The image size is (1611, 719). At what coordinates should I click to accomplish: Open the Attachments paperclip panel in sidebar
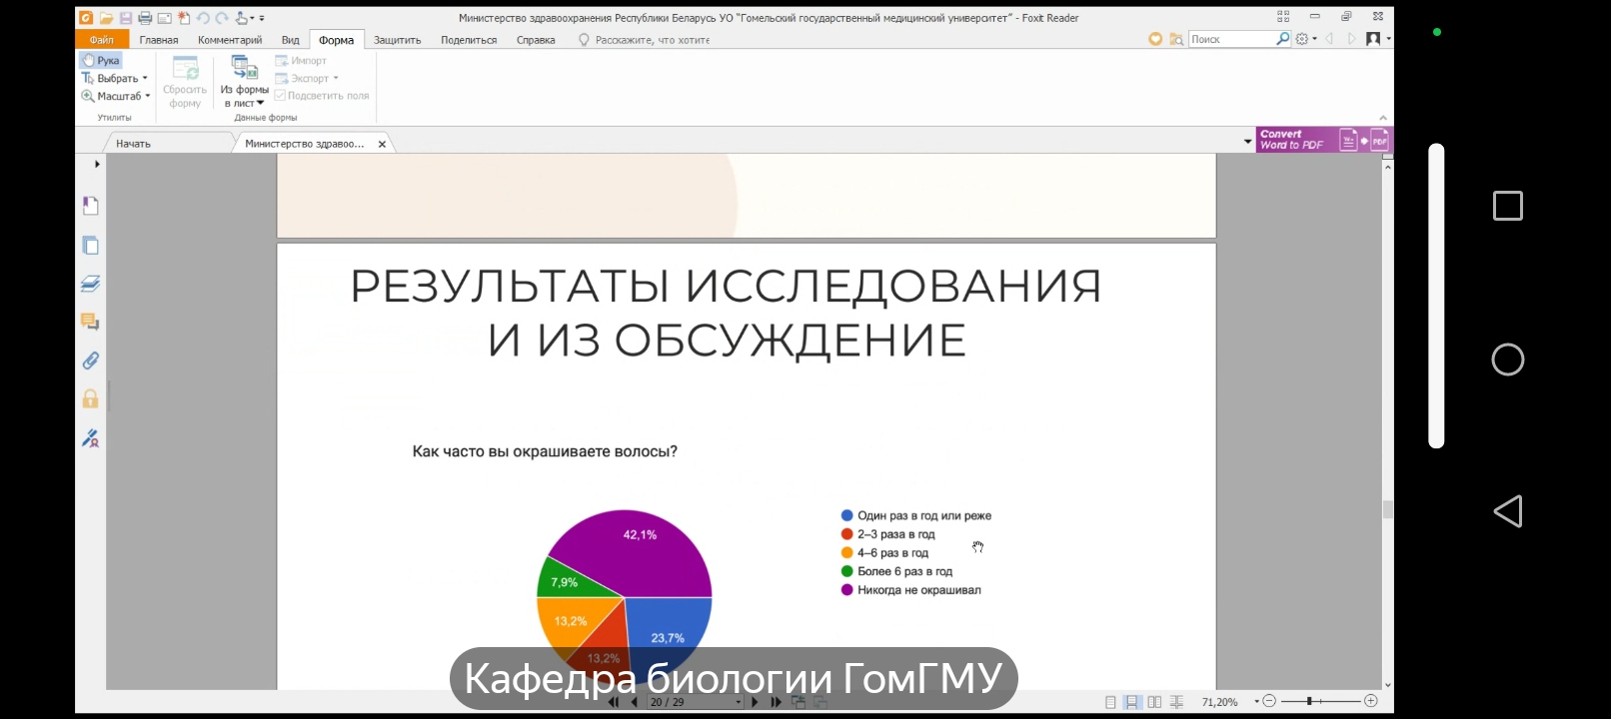(90, 360)
